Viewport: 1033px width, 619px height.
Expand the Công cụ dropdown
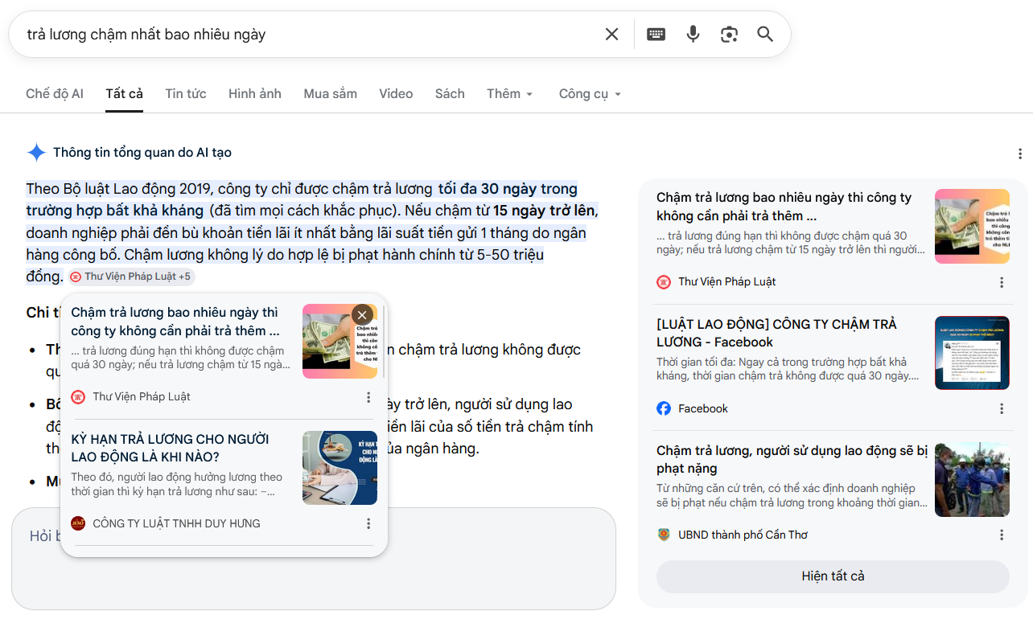click(590, 94)
